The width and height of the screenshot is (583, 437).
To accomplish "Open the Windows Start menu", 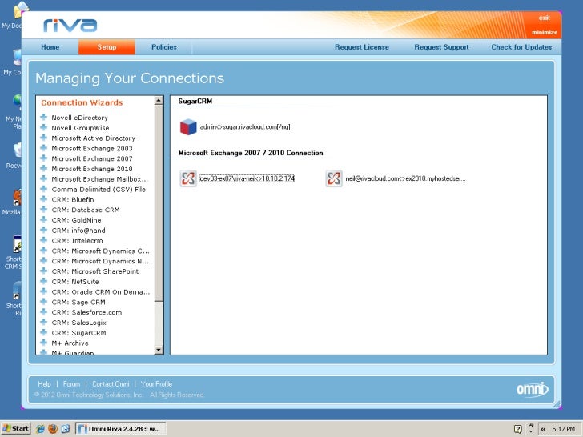I will coord(16,428).
